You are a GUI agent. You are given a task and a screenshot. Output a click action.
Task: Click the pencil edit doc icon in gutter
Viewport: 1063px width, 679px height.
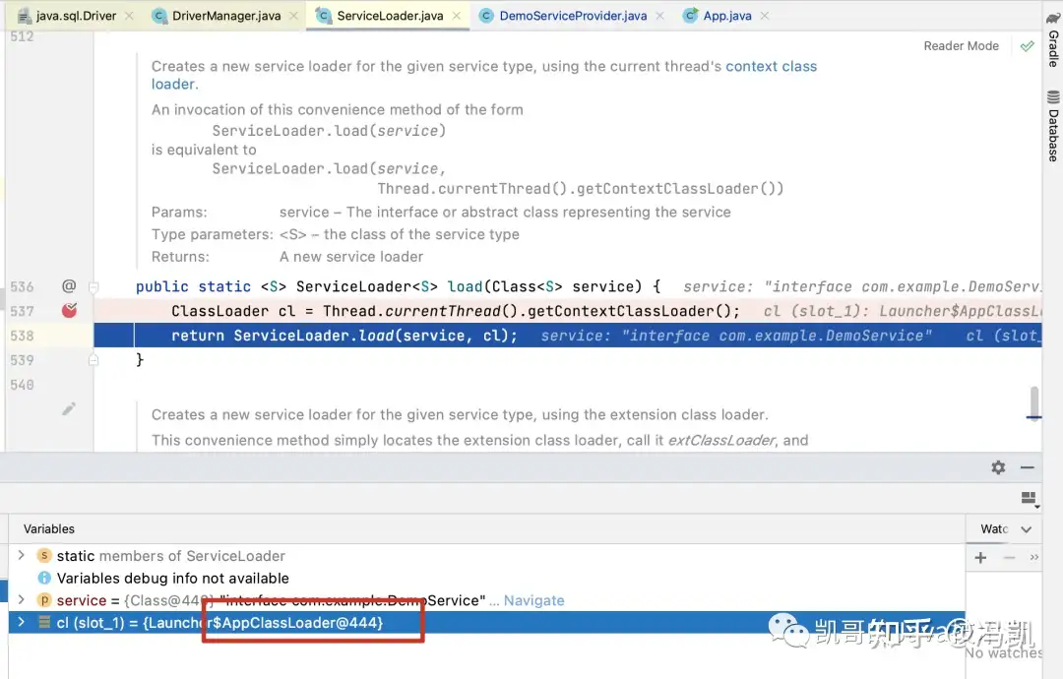pos(69,408)
